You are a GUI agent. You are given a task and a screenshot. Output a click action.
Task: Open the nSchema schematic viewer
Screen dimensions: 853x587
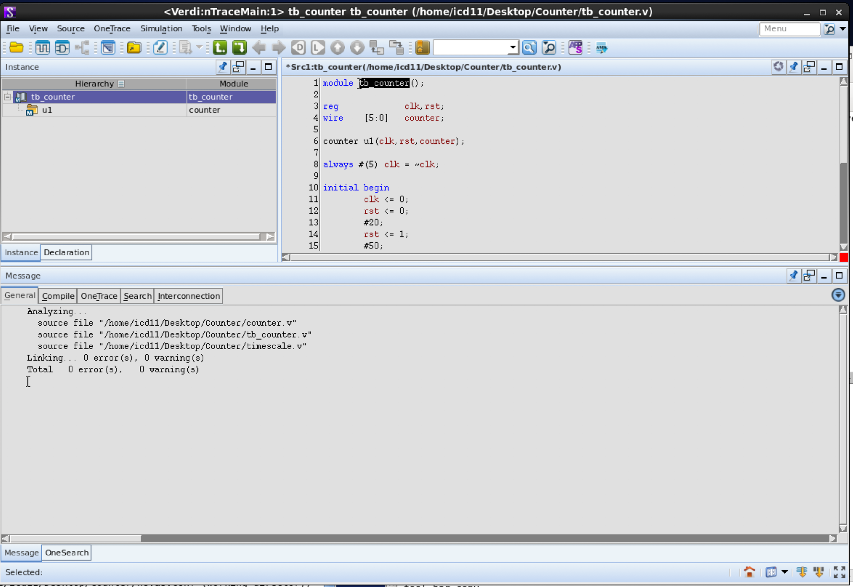coord(62,47)
